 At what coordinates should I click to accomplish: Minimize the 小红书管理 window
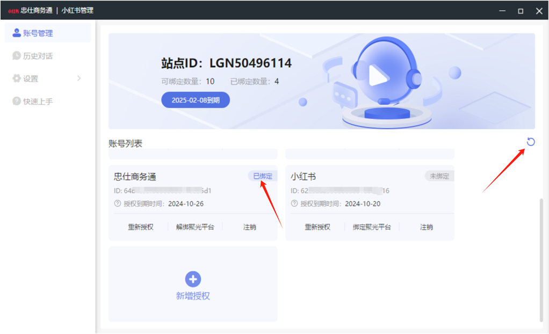pos(502,11)
